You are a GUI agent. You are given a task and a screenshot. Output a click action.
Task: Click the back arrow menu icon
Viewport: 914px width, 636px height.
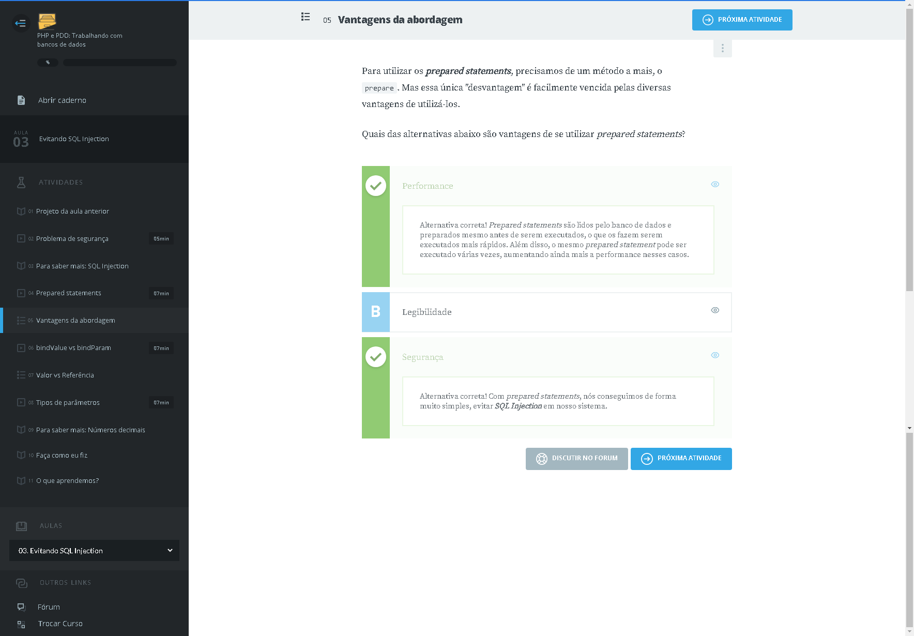point(21,23)
